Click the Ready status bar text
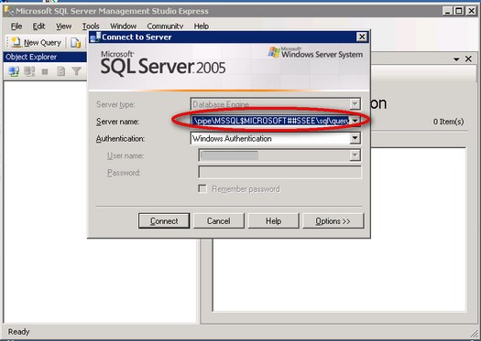The image size is (481, 341). pos(18,332)
